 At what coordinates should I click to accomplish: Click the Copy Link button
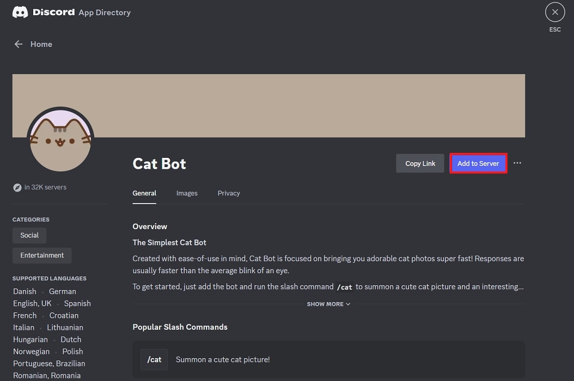pyautogui.click(x=420, y=163)
